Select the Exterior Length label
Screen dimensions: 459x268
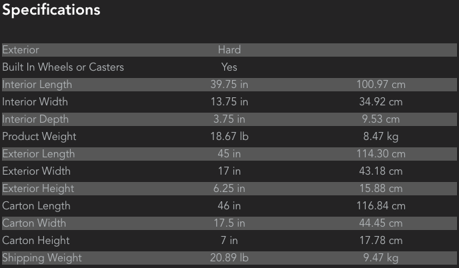pyautogui.click(x=37, y=154)
